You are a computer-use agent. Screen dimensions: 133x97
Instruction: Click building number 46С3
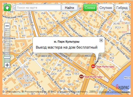coord(87,56)
